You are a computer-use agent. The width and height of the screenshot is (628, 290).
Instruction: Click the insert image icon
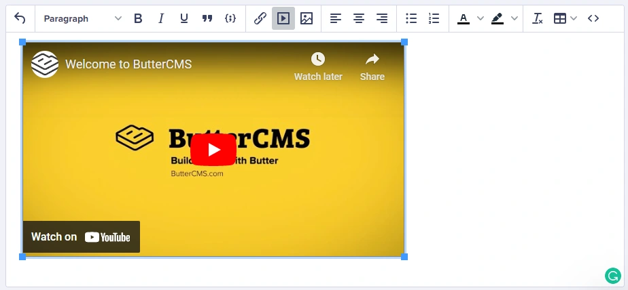pyautogui.click(x=307, y=18)
